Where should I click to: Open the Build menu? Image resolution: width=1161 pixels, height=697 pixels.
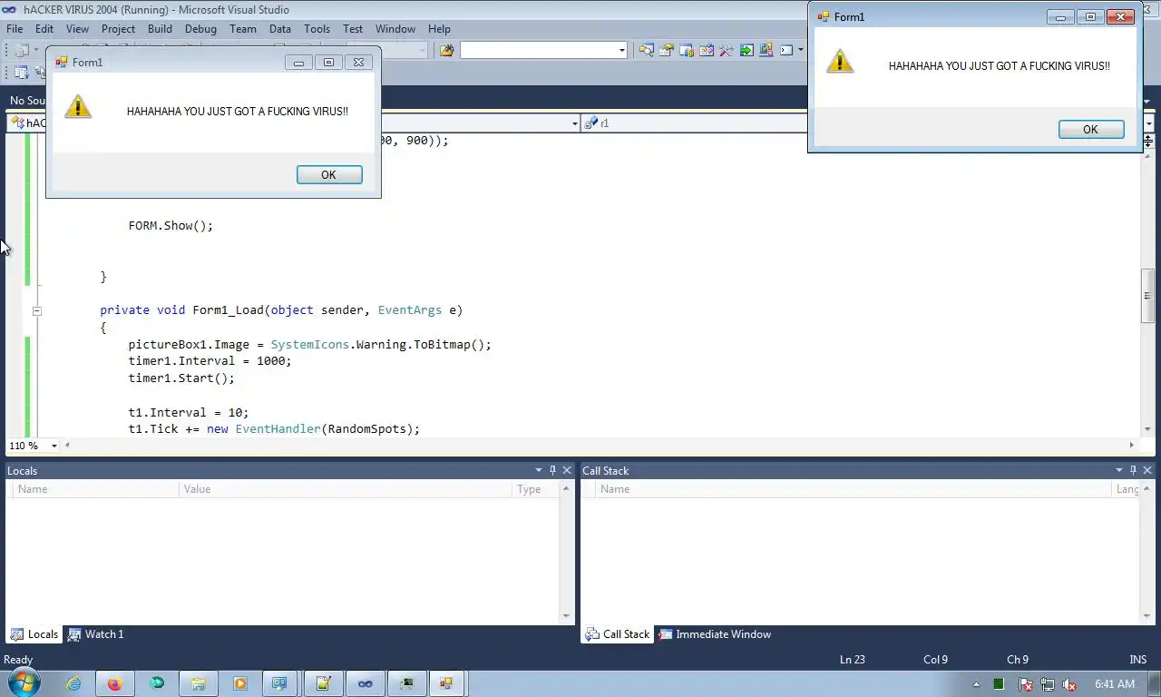(x=160, y=29)
